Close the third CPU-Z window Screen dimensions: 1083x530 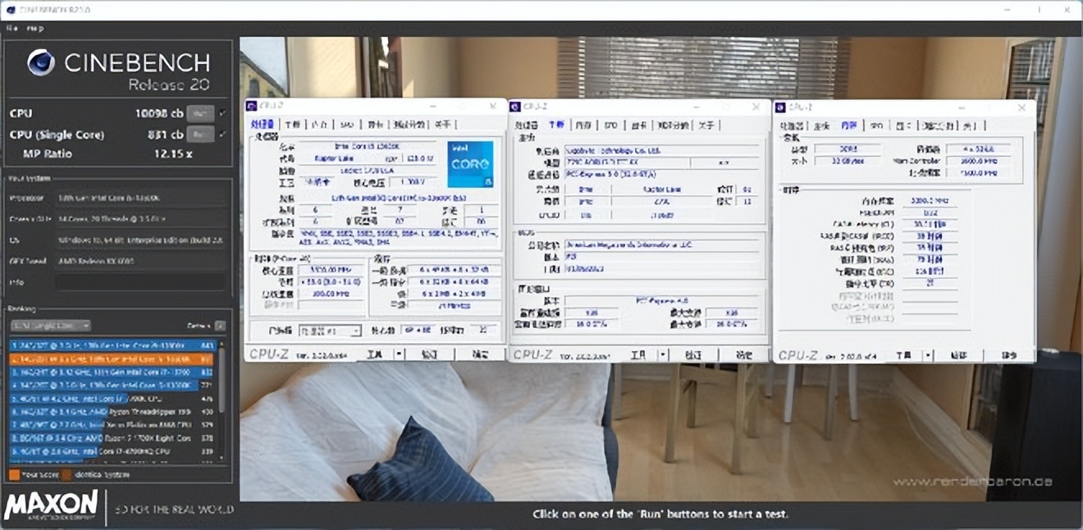click(x=1021, y=107)
